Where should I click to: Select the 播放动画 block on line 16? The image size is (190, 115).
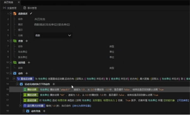pos(31,95)
